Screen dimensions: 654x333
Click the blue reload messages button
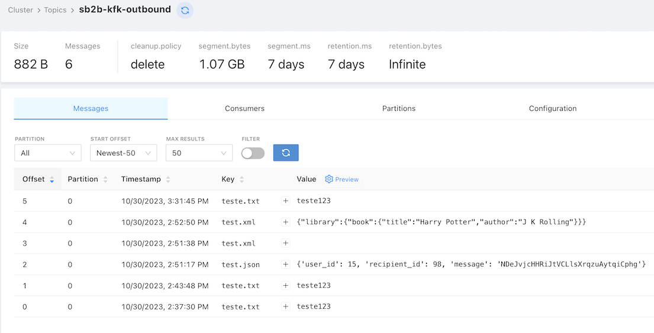point(286,153)
